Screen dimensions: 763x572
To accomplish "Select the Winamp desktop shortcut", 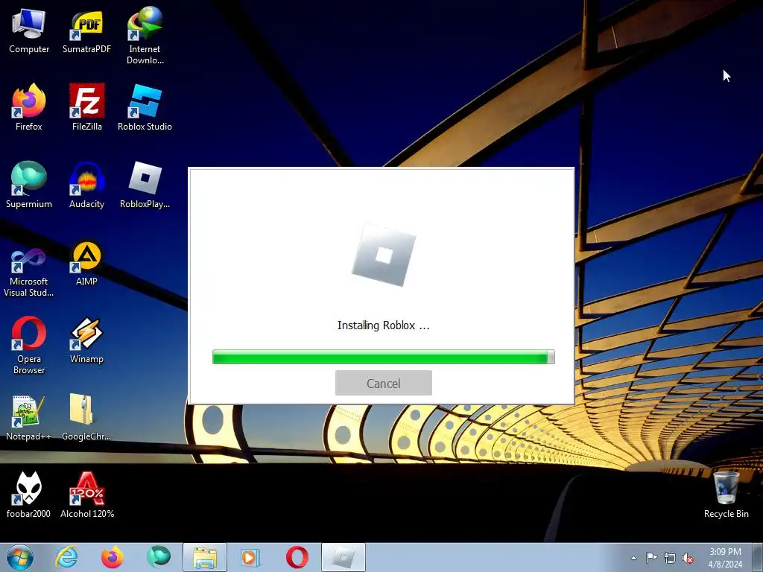I will 86,340.
